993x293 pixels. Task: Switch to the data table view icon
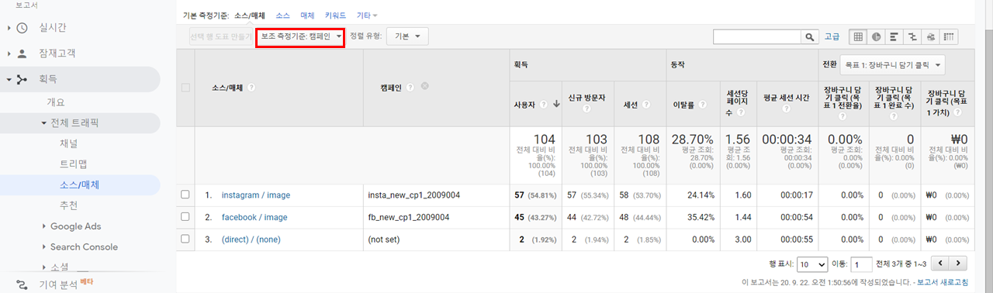pos(858,36)
